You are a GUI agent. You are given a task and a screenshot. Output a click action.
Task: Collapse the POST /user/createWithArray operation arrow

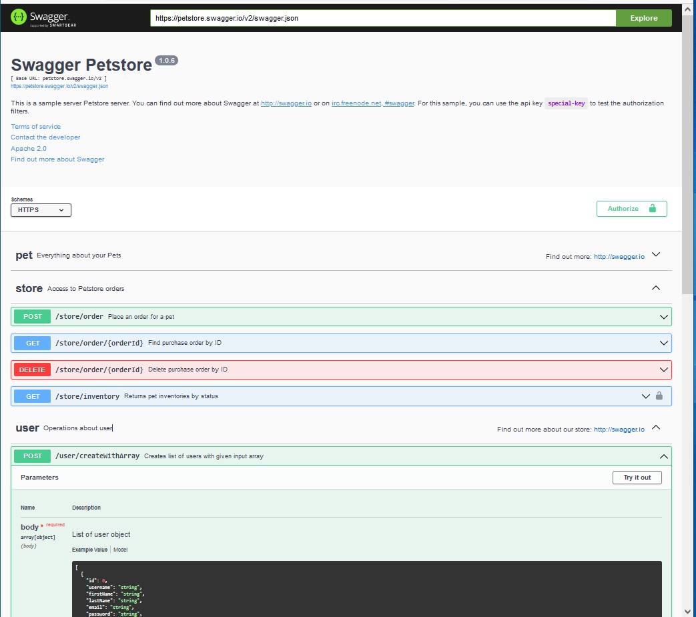663,456
